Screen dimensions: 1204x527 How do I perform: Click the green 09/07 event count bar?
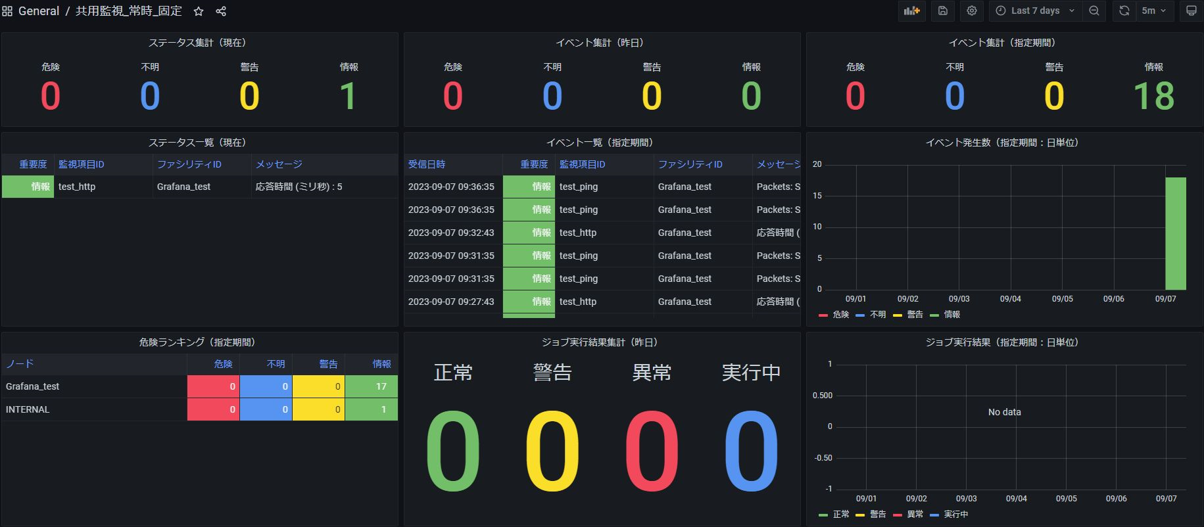click(1176, 233)
